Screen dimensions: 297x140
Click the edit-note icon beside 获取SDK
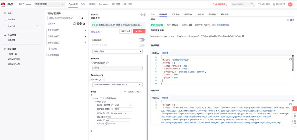click(78, 24)
